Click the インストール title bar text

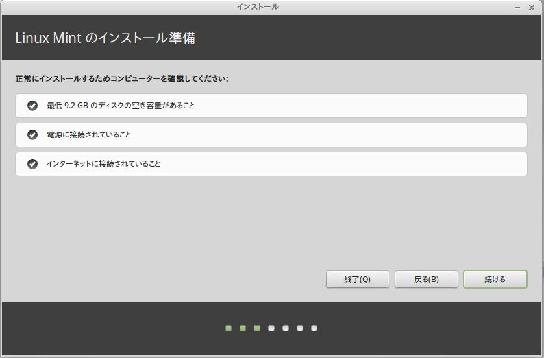258,6
